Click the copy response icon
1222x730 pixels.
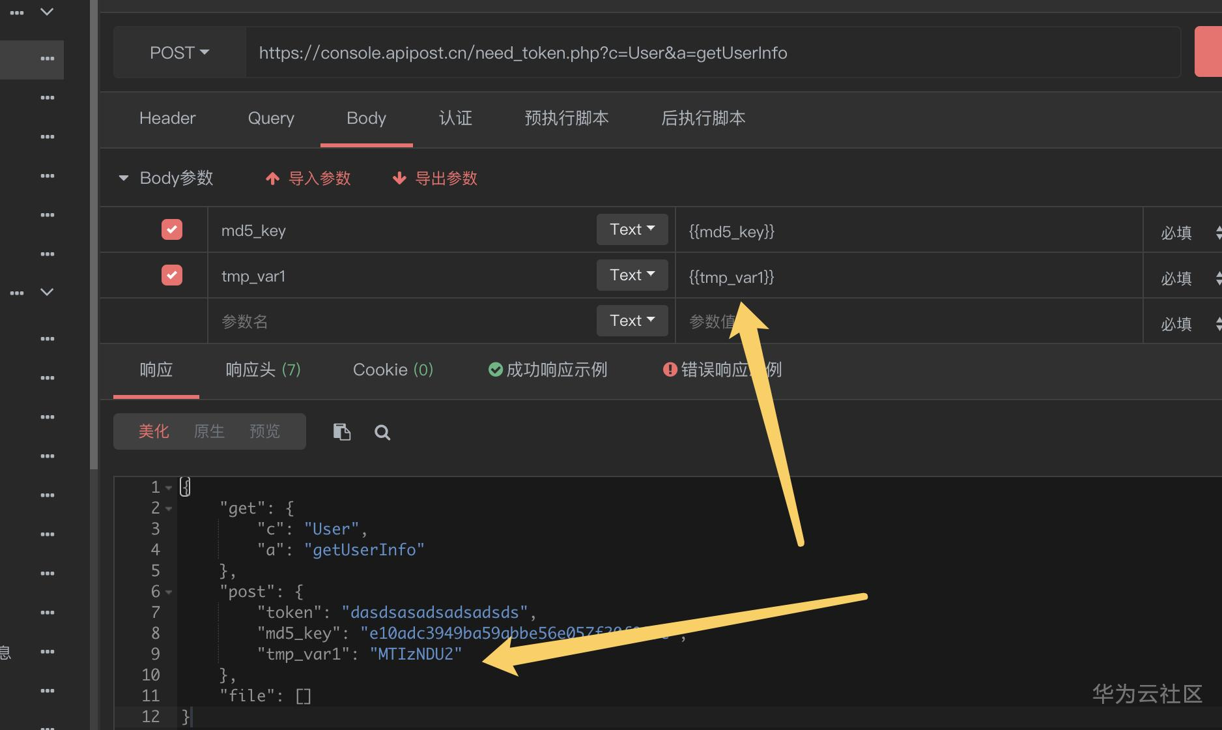342,431
